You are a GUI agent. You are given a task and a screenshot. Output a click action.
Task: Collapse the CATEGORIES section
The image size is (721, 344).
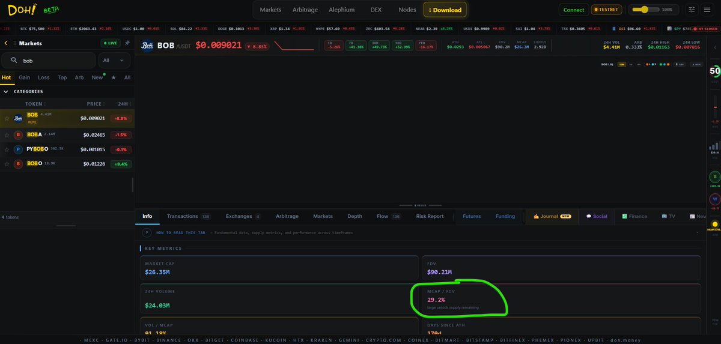tap(6, 92)
